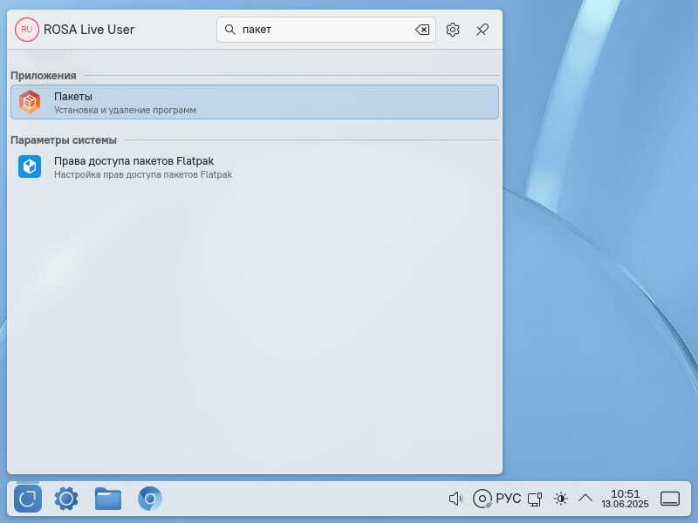Image resolution: width=698 pixels, height=523 pixels.
Task: Click the Пакеты orange box icon
Action: tap(30, 102)
